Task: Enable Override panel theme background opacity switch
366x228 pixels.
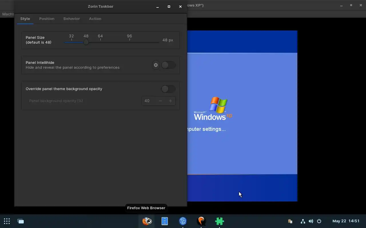Action: click(x=168, y=89)
